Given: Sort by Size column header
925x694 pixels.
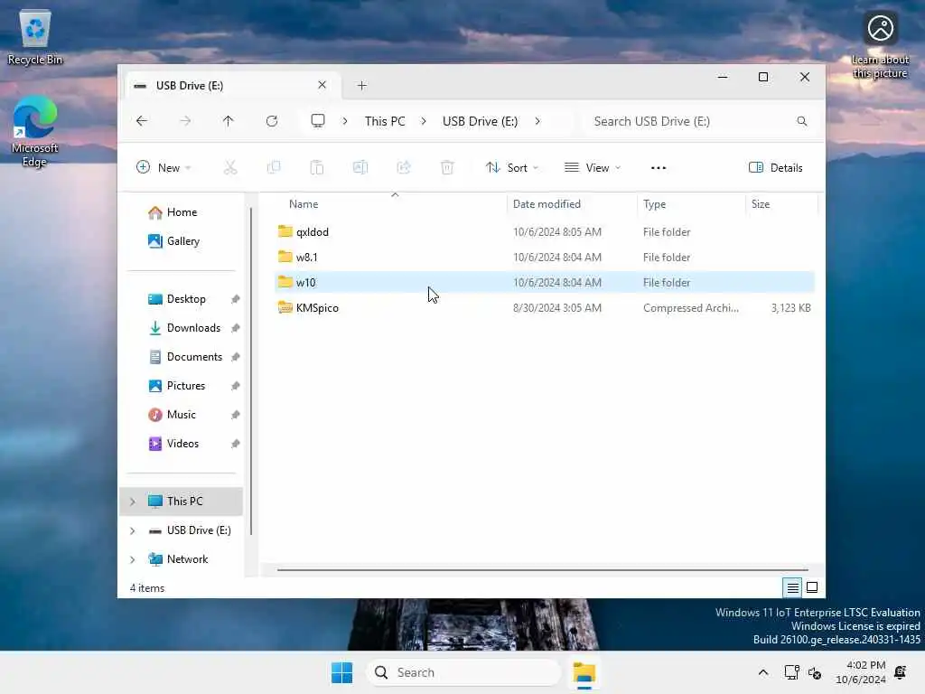Looking at the screenshot, I should [781, 204].
